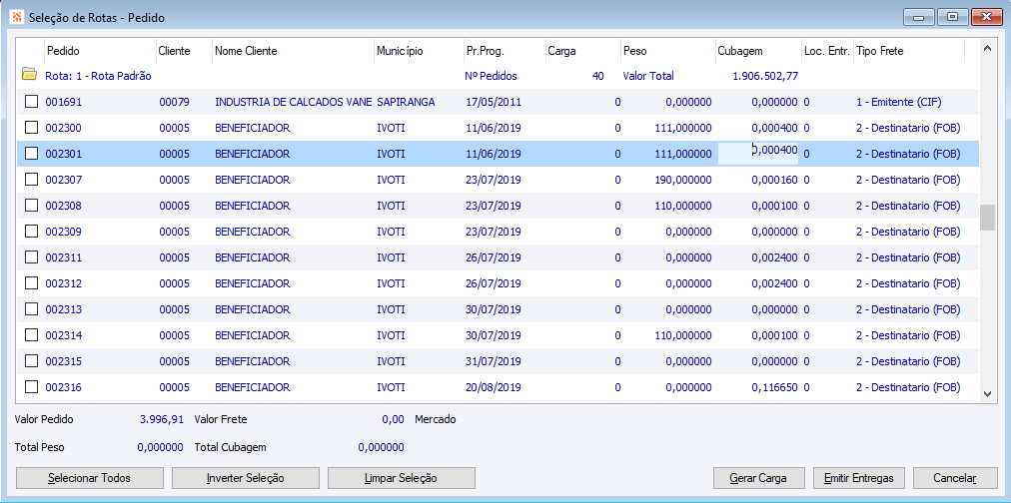Check the box for pedido 001691

pyautogui.click(x=31, y=102)
